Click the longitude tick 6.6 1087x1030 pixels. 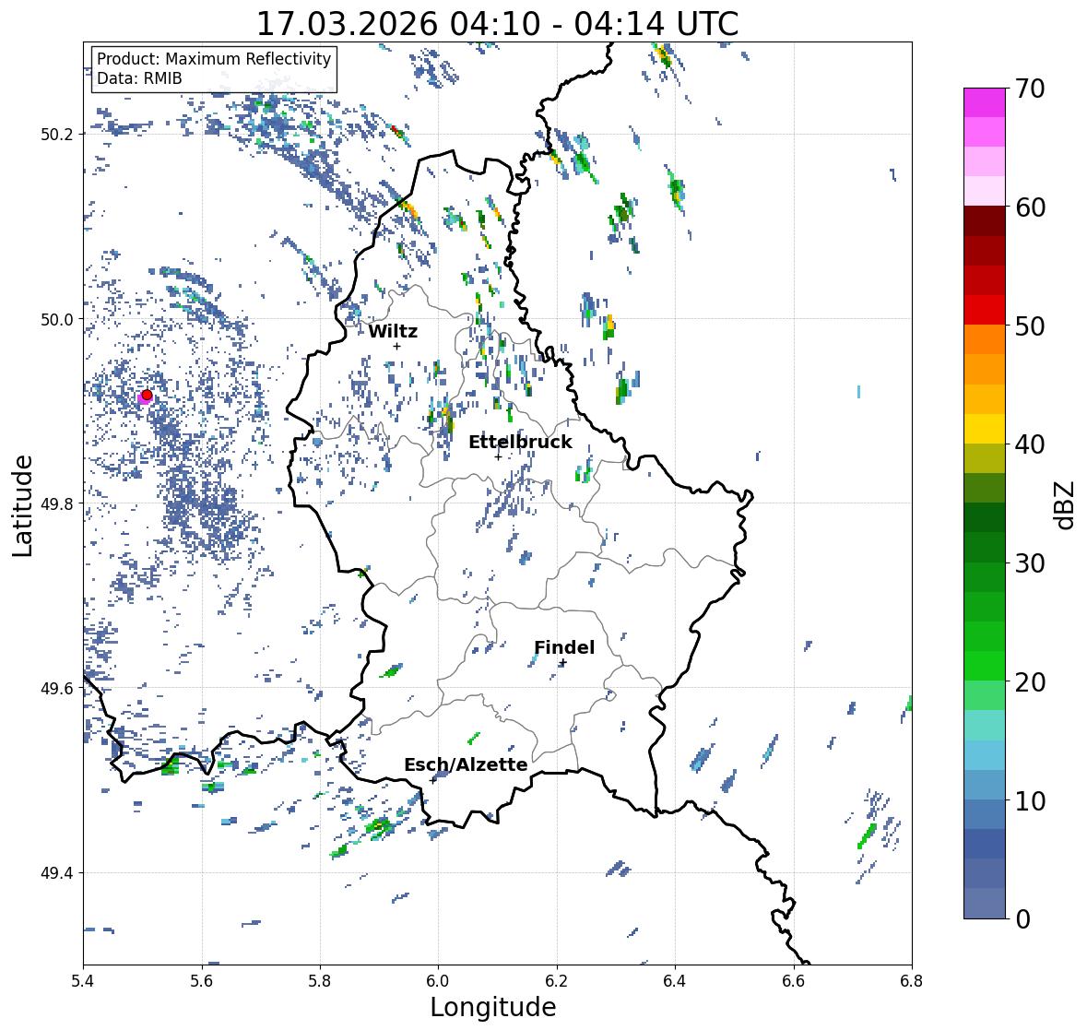click(794, 981)
